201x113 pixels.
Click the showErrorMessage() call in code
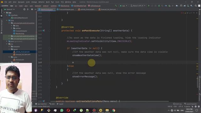coord(85,77)
